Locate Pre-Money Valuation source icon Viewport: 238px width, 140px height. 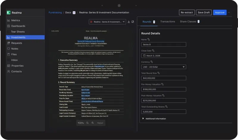(162, 84)
